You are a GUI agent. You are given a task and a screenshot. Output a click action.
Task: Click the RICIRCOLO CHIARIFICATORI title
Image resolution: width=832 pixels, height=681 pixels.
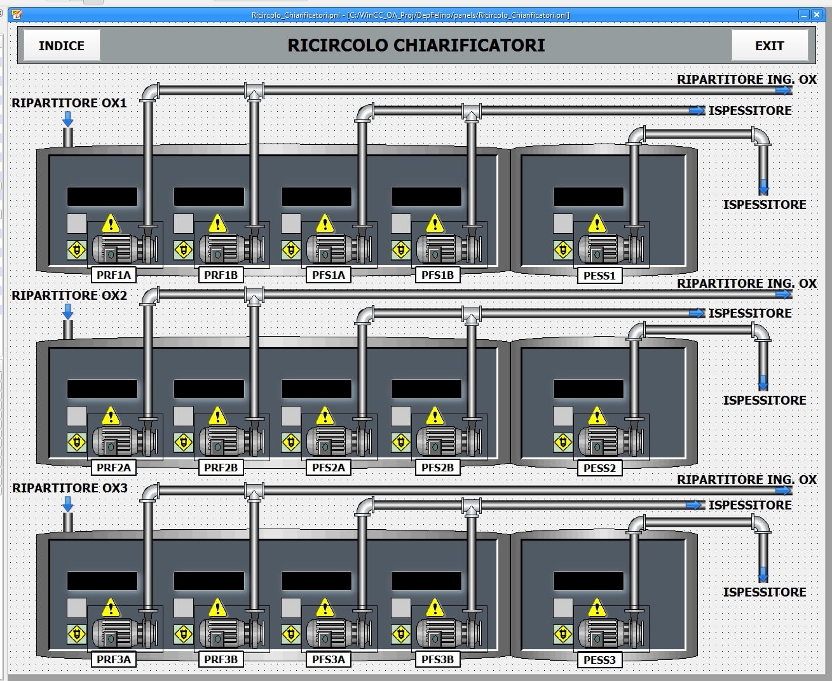416,45
